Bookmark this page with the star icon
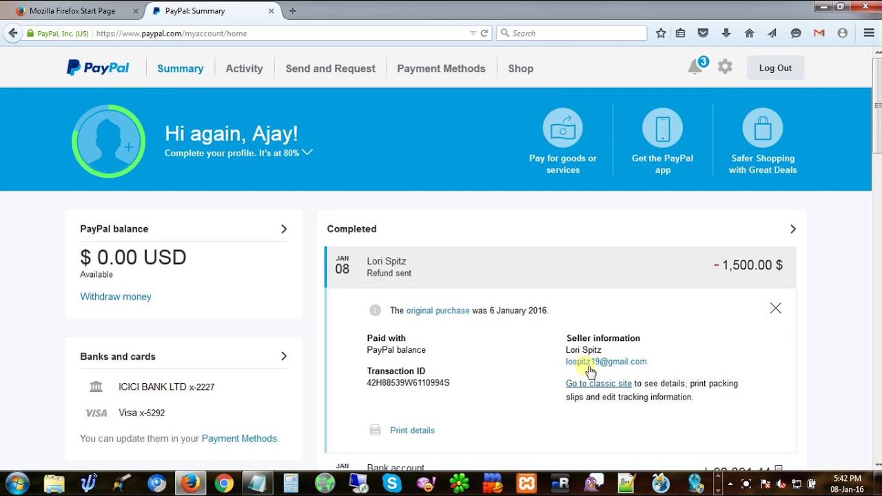The image size is (882, 496). click(661, 33)
